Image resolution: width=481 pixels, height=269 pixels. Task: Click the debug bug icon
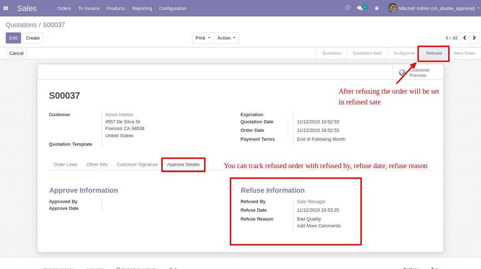(377, 8)
